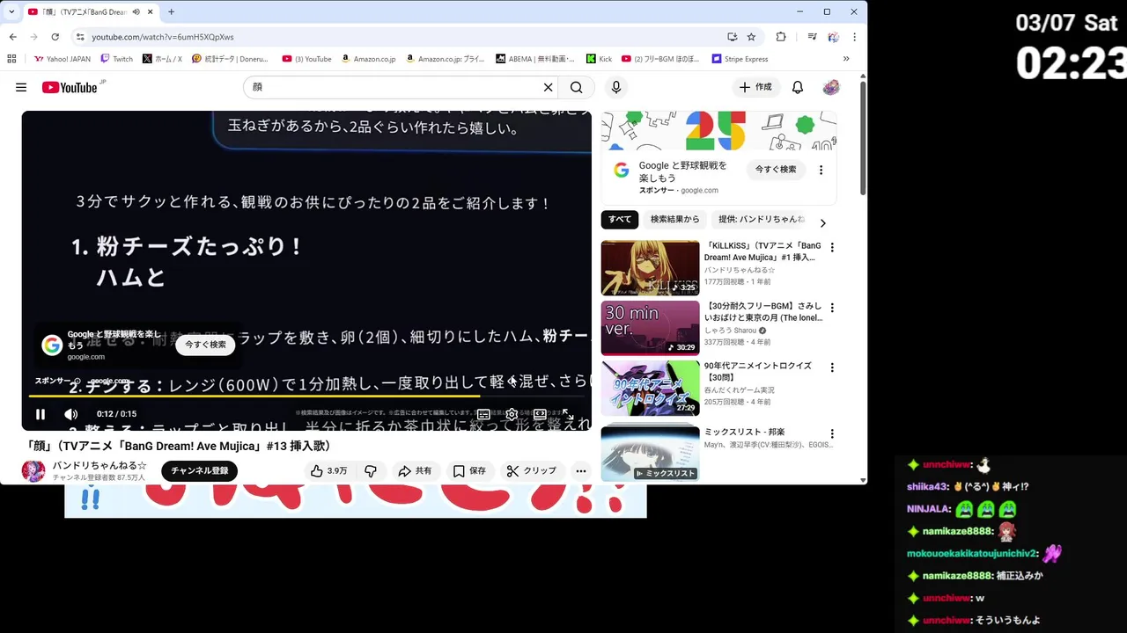Open video player settings gear
This screenshot has width=1127, height=633.
click(512, 414)
